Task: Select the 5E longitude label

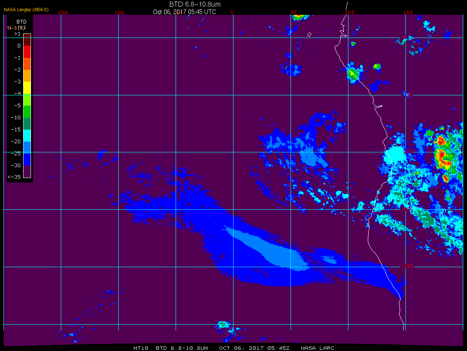Action: [x=294, y=12]
